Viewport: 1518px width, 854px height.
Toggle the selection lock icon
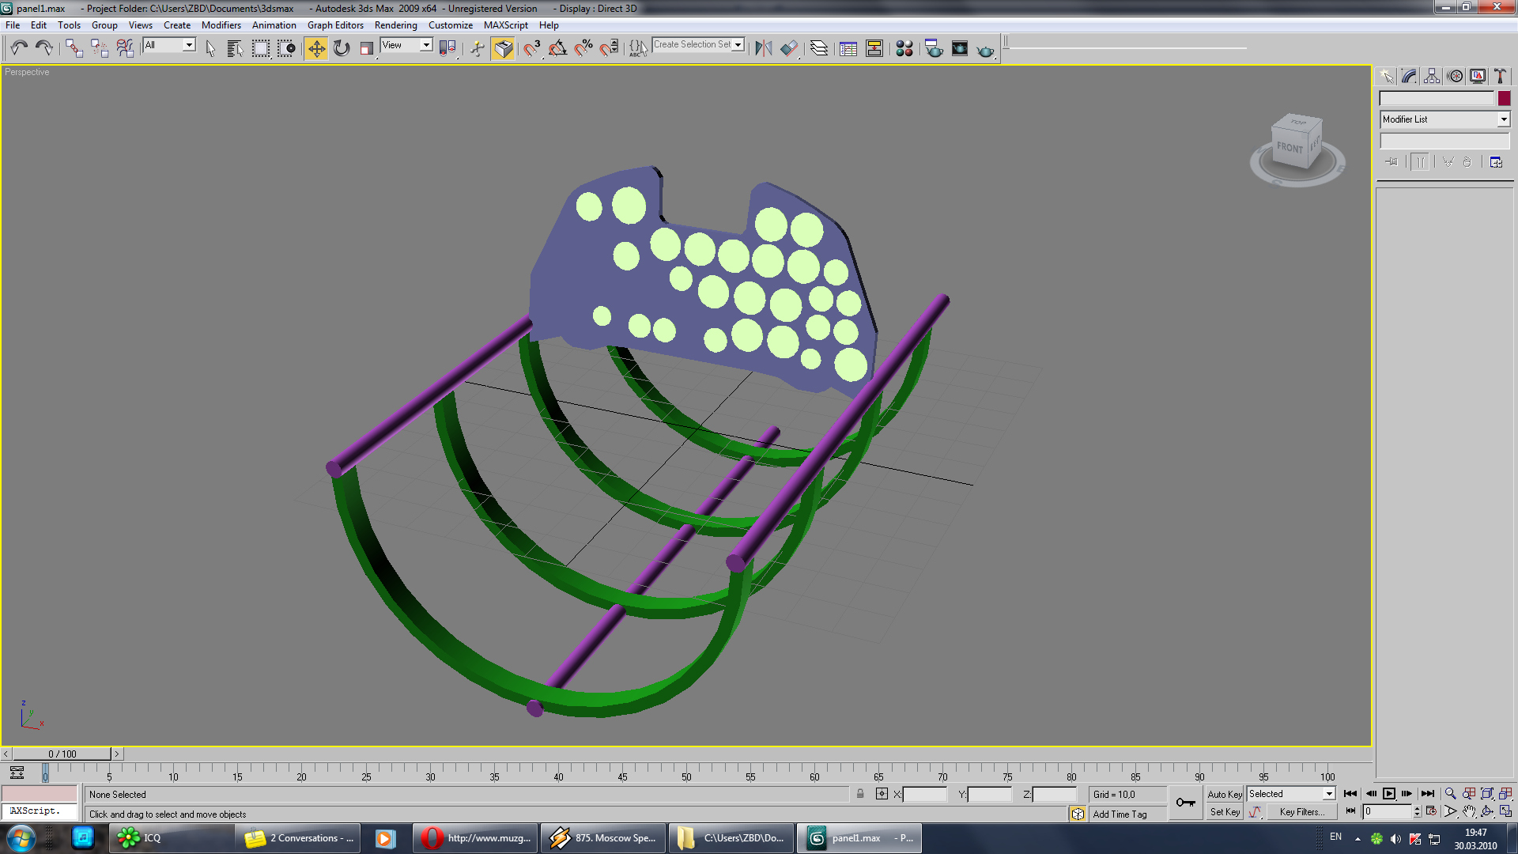point(860,794)
